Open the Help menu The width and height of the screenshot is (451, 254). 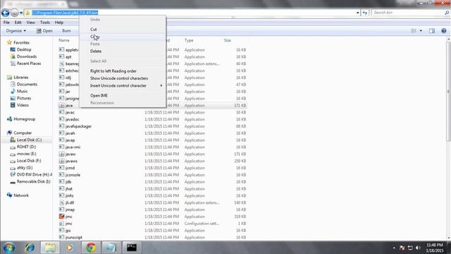59,23
